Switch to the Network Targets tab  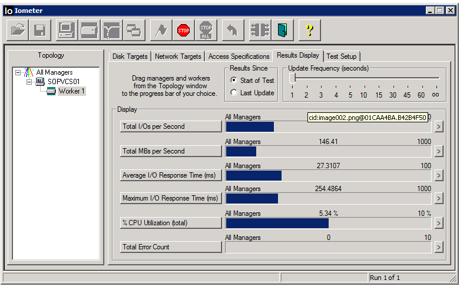pyautogui.click(x=178, y=56)
